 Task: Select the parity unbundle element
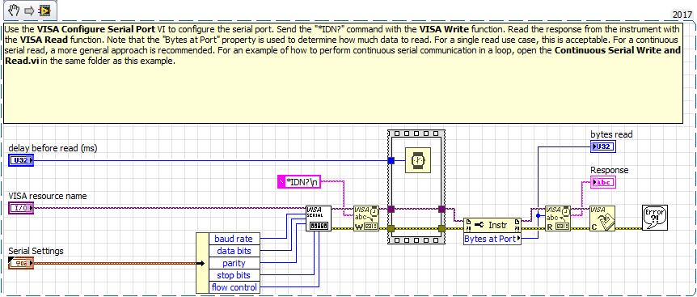tap(234, 263)
